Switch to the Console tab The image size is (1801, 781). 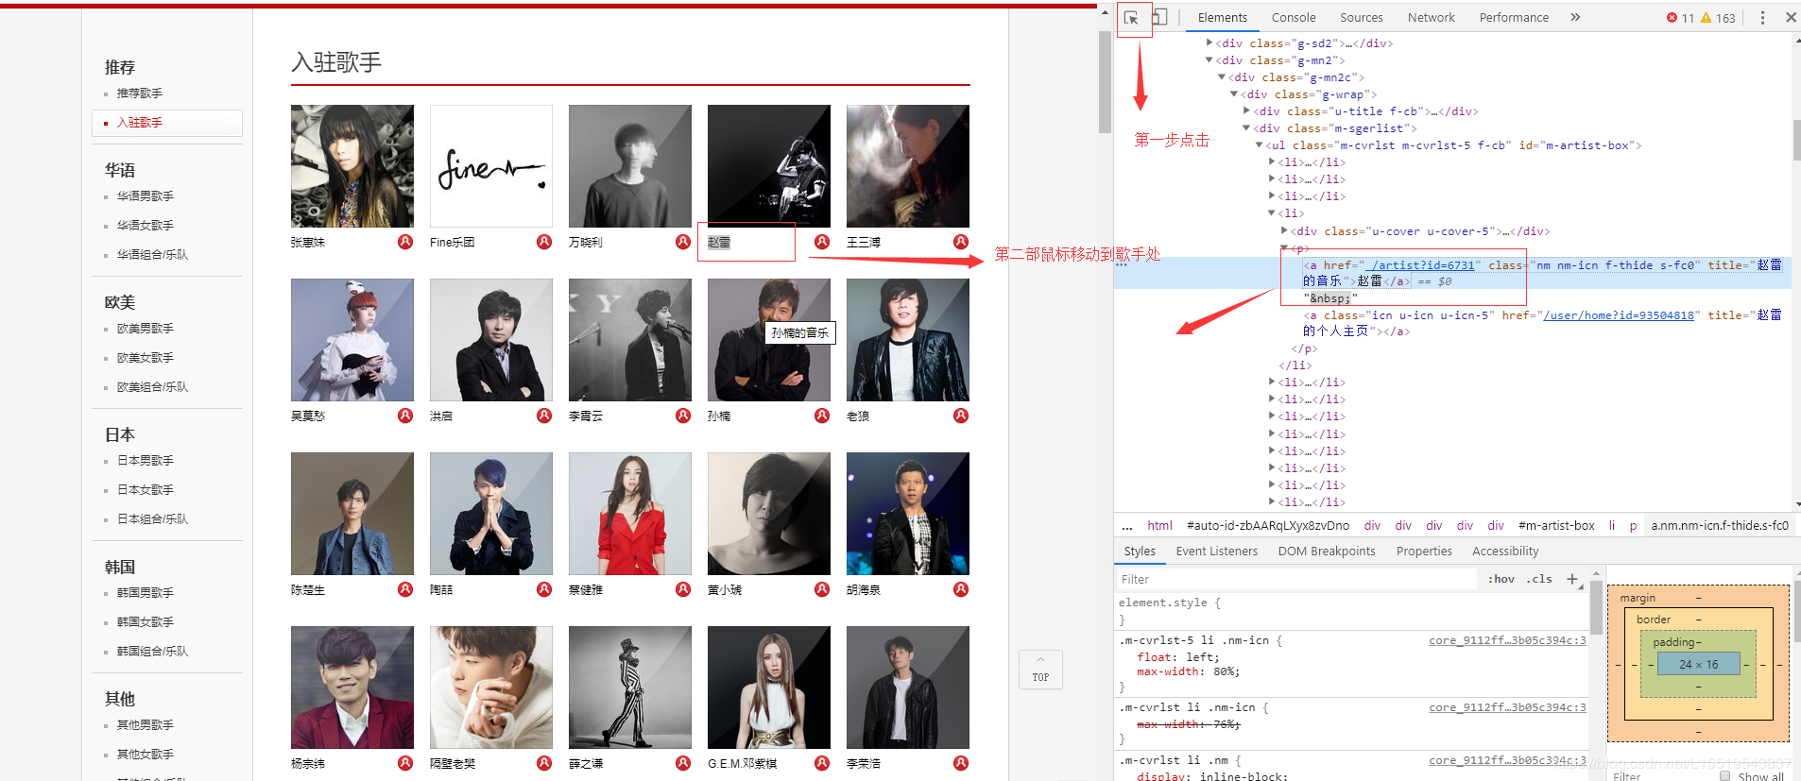click(x=1294, y=17)
